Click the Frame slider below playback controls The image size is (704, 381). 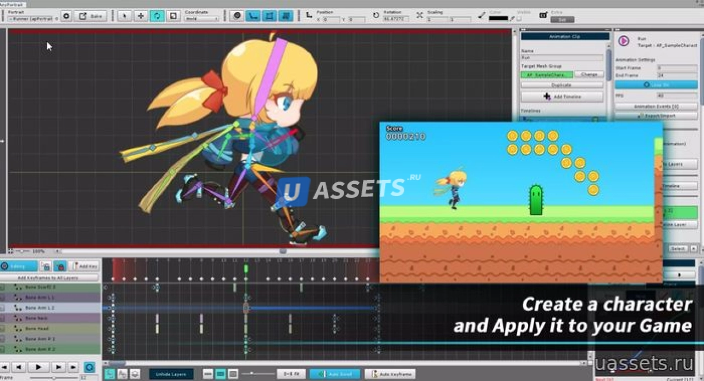[x=54, y=378]
